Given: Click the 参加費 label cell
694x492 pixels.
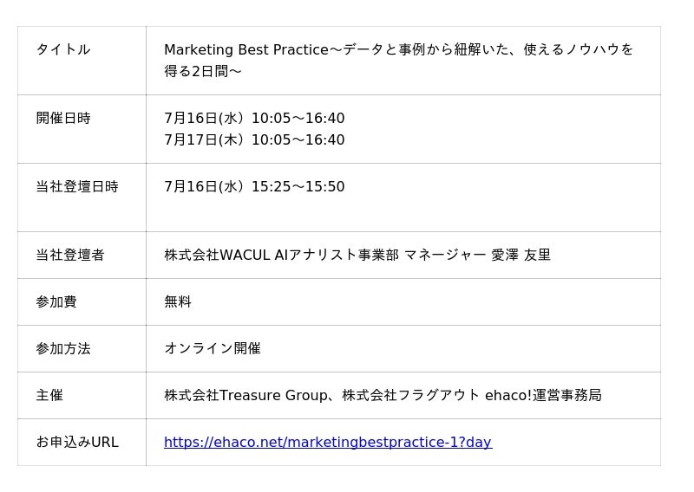Looking at the screenshot, I should pos(82,302).
